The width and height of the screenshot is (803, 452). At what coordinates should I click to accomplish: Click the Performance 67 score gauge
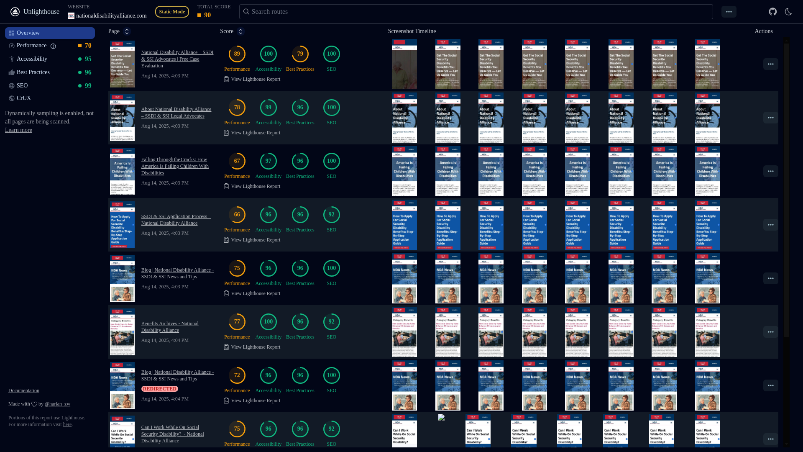pyautogui.click(x=237, y=161)
